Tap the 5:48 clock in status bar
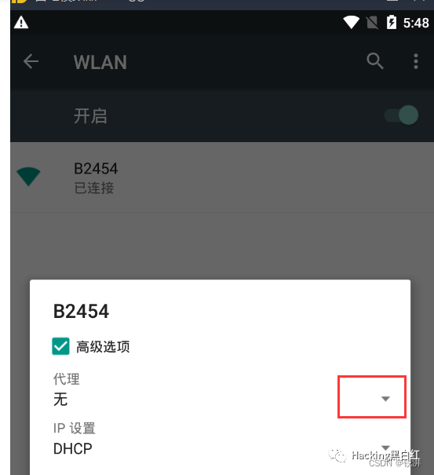Image resolution: width=434 pixels, height=475 pixels. [416, 23]
